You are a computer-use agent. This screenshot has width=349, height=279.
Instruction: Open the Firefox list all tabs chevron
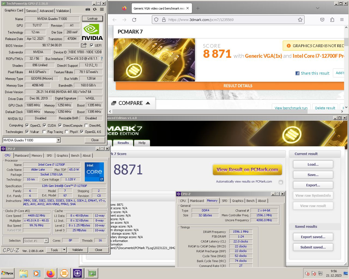pyautogui.click(x=317, y=8)
